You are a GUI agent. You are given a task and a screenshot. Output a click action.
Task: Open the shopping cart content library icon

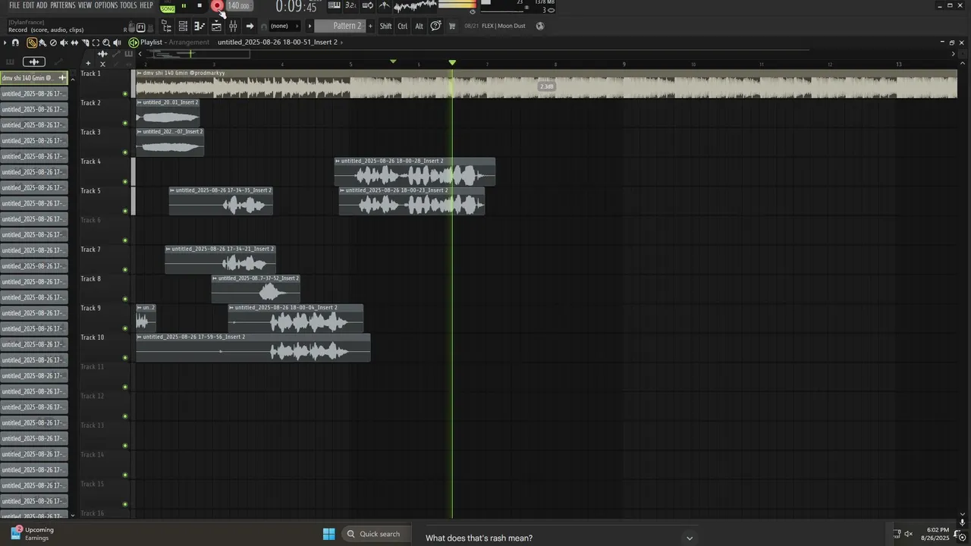(452, 26)
